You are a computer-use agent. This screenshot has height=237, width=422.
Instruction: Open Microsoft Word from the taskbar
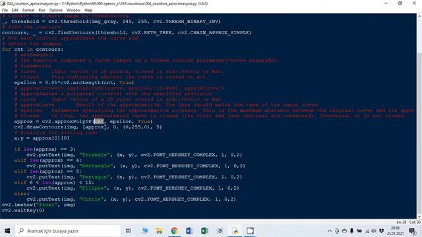[x=189, y=231]
